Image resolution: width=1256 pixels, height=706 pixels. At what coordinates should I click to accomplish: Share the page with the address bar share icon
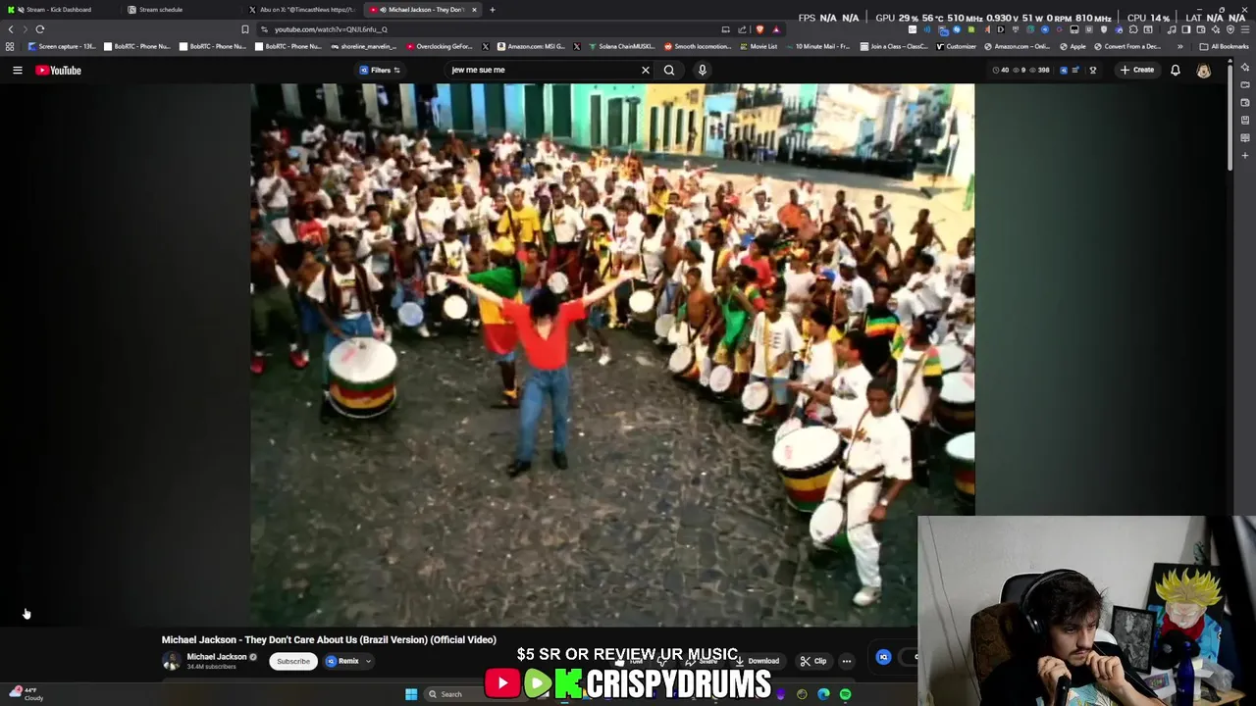pos(742,28)
